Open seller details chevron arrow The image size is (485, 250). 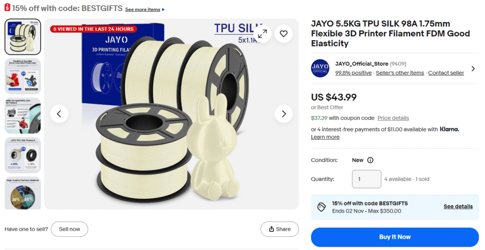point(473,68)
